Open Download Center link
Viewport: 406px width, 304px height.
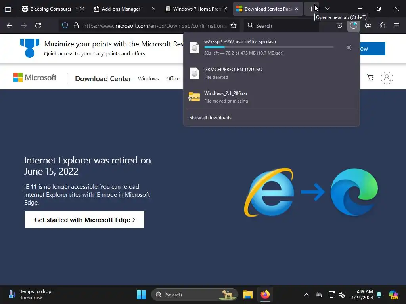pos(103,79)
